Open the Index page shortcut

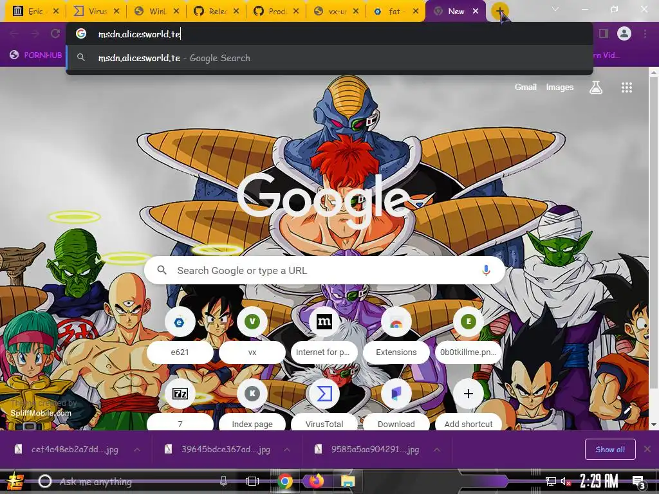click(x=252, y=405)
